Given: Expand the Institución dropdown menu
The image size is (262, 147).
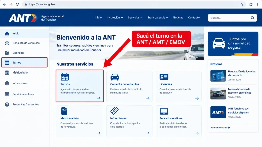Looking at the screenshot, I should point(115,18).
